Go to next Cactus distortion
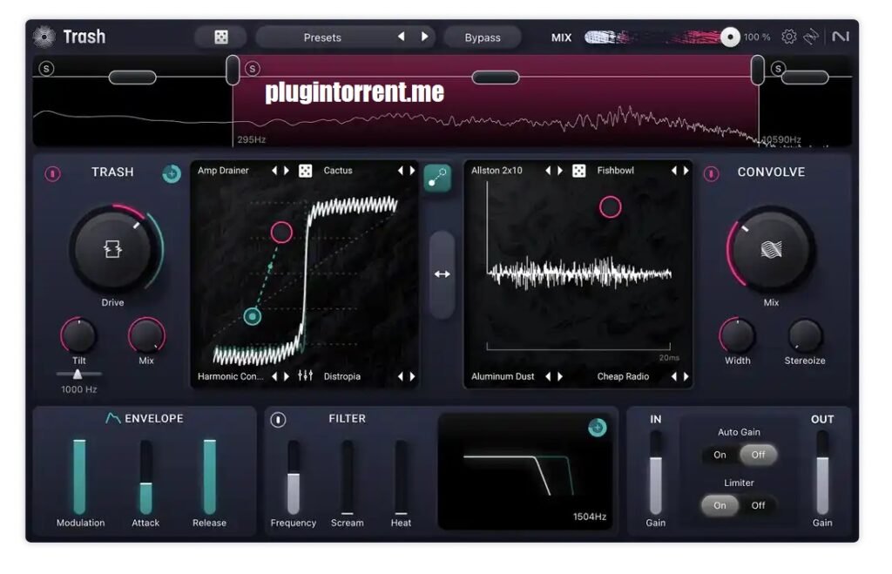 pos(412,171)
